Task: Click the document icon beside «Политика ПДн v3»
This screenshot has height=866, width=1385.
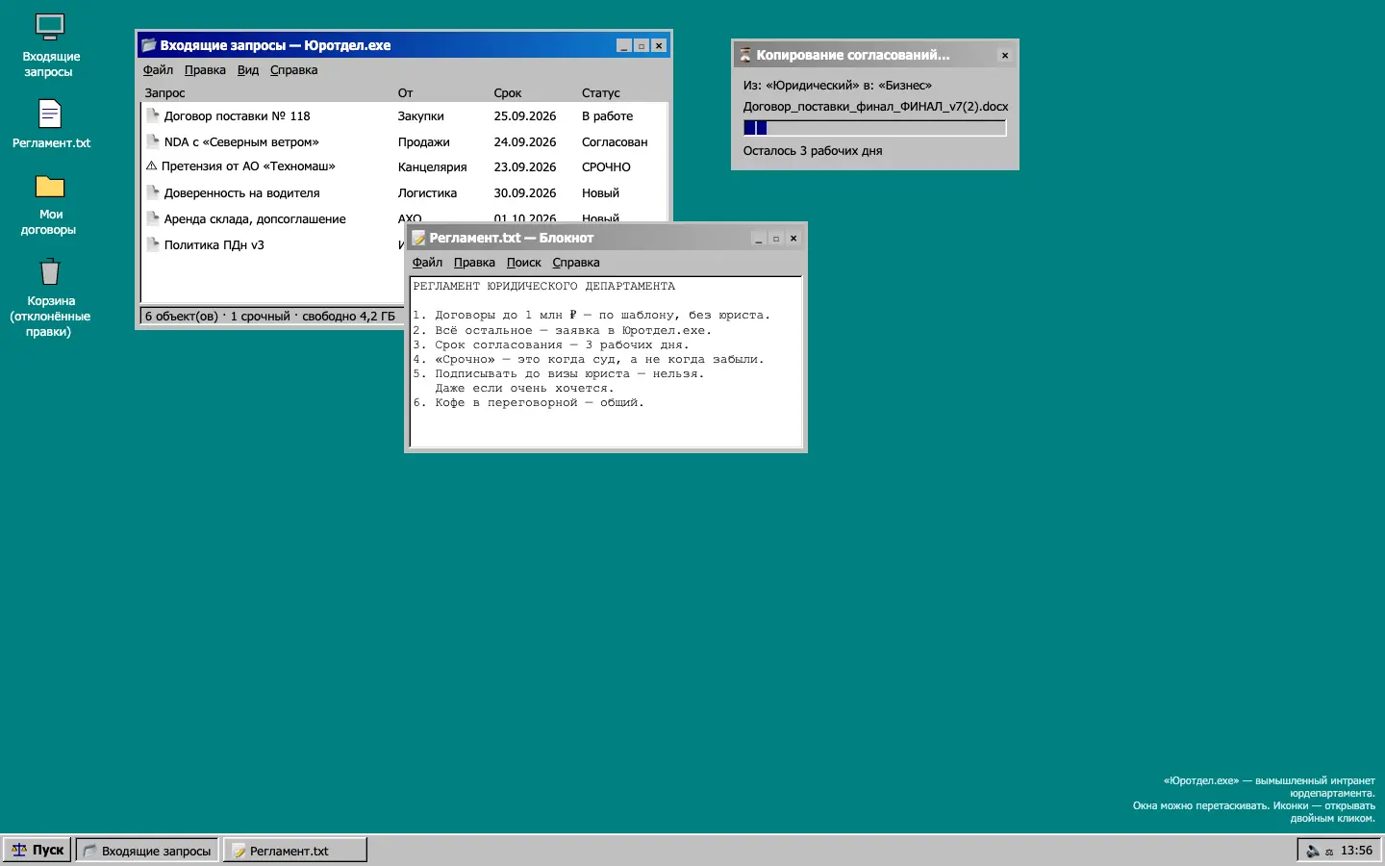Action: pyautogui.click(x=152, y=244)
